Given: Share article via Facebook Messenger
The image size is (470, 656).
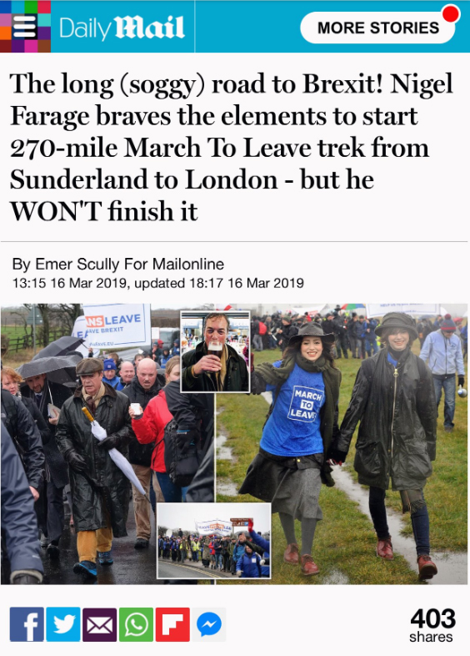Looking at the screenshot, I should tap(209, 624).
